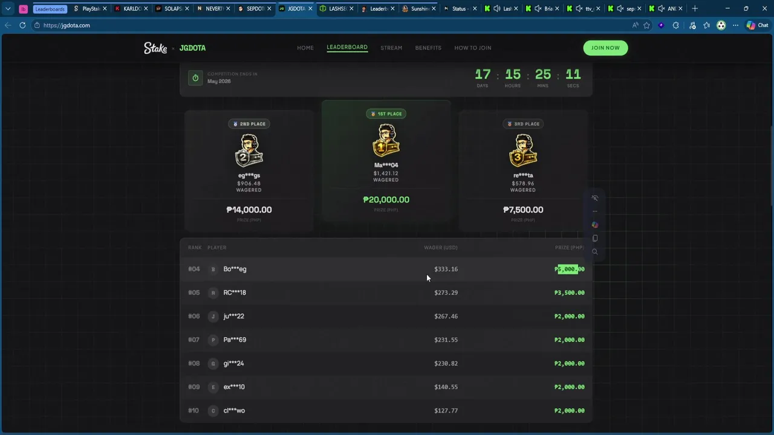Click the 3rd place avatar of re***ta

click(x=523, y=151)
